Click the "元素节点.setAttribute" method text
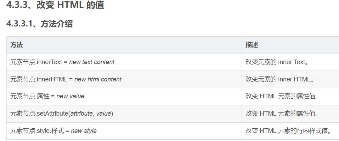Viewport: 339px width, 141px height. tap(39, 114)
